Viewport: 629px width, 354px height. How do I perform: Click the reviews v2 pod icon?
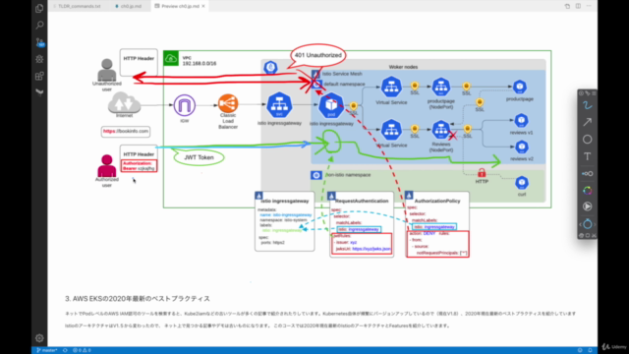click(x=522, y=147)
